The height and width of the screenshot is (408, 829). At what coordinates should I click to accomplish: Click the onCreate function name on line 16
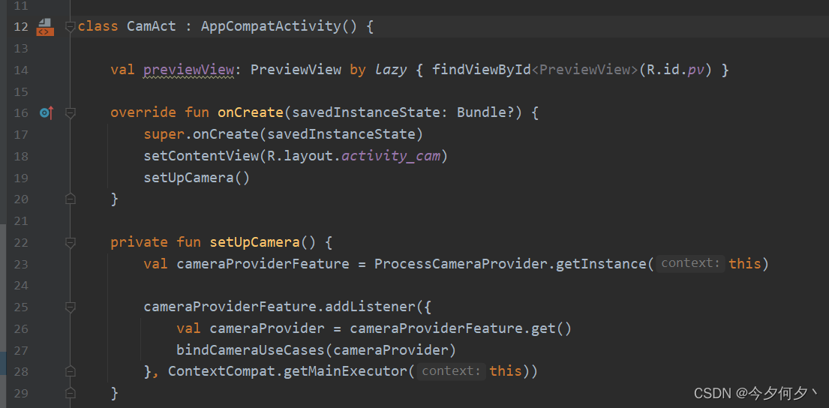pos(251,112)
